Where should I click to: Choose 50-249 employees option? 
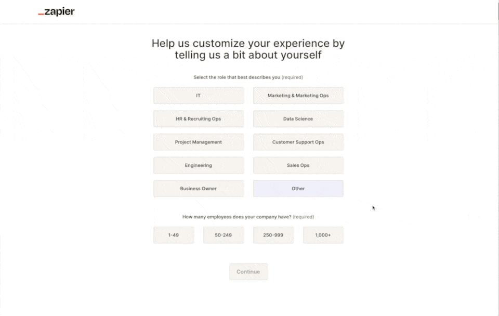coord(224,235)
